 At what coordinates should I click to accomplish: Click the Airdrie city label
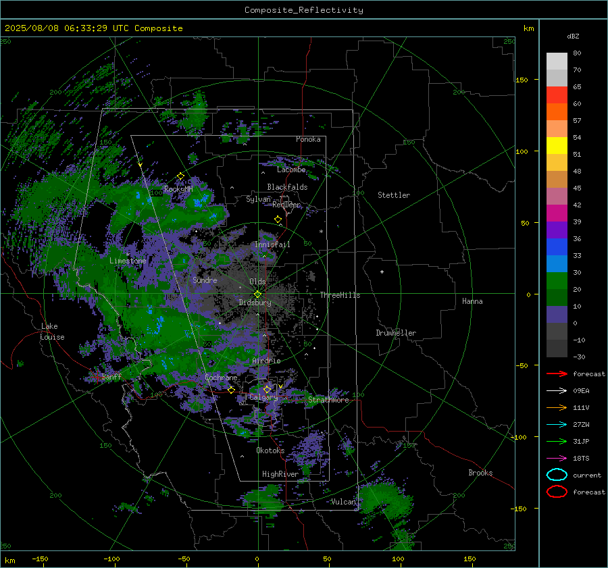tap(266, 361)
